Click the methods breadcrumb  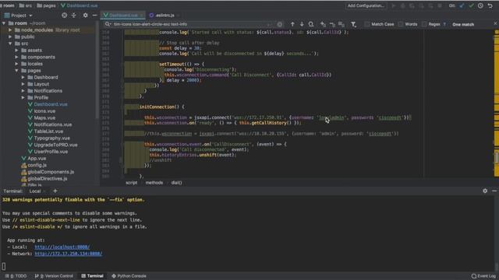pos(154,183)
